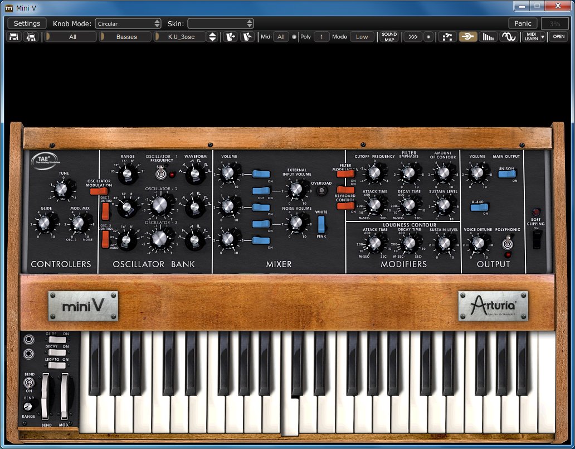Click the save preset as icon
The image size is (575, 449).
point(31,37)
